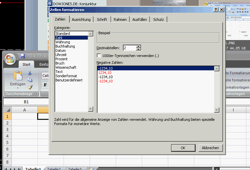Go to last sheet tab navigation arrow
The width and height of the screenshot is (250, 170).
pos(20,169)
